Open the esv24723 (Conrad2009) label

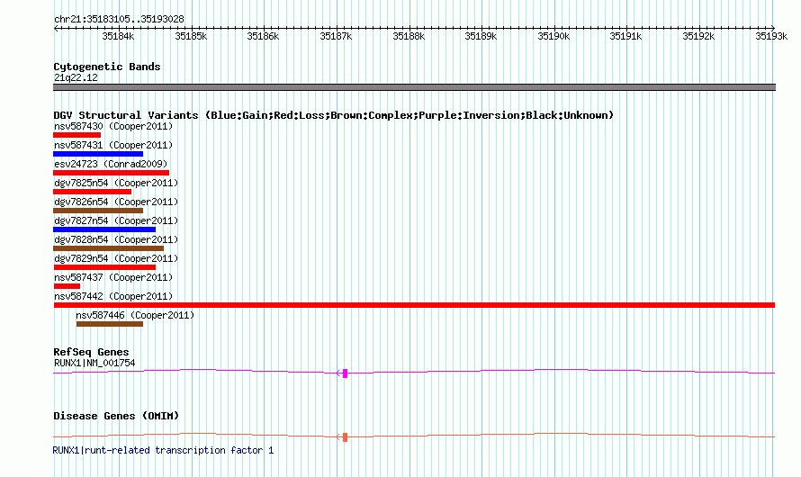point(111,164)
